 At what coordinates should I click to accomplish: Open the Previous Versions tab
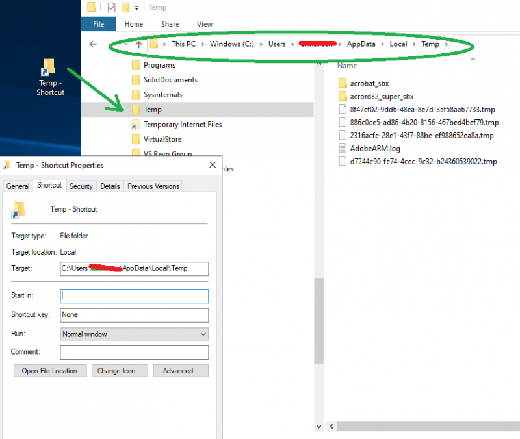(x=153, y=186)
